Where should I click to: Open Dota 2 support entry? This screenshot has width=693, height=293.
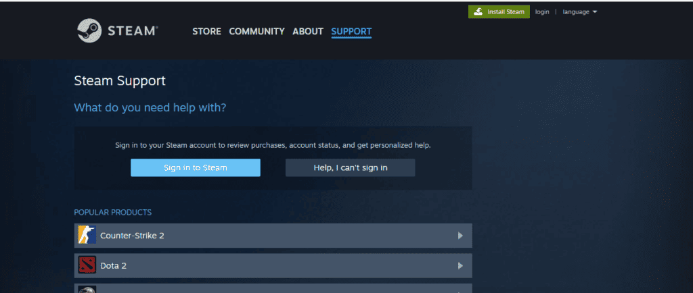(273, 266)
